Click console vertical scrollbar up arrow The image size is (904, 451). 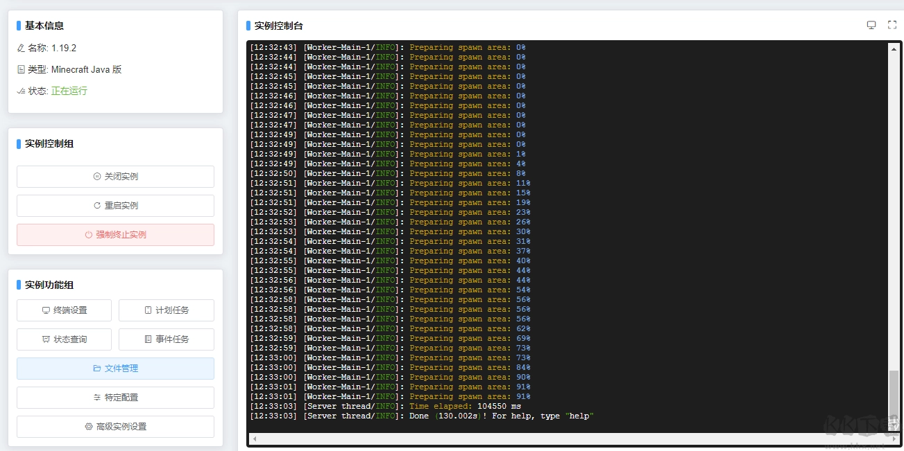click(894, 49)
